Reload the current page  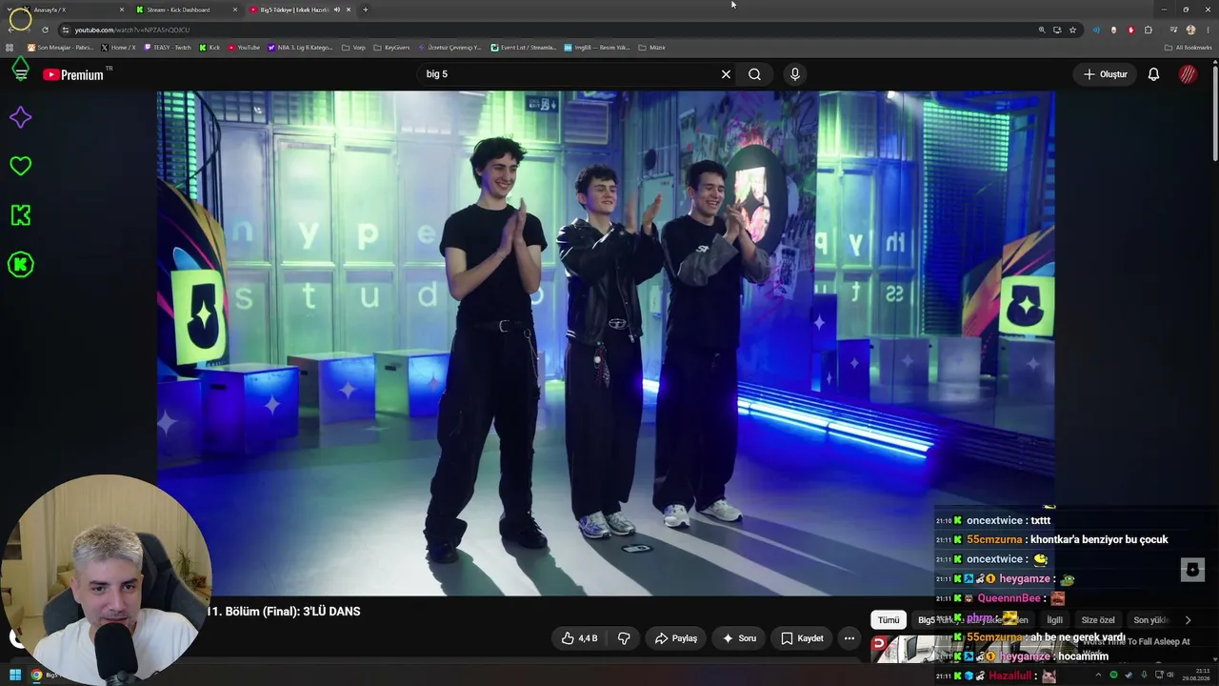point(45,30)
